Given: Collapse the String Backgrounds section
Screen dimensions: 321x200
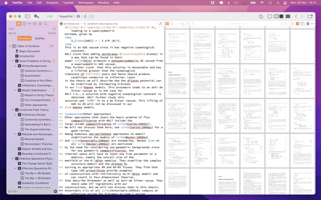Looking at the screenshot, I should 15,66.
